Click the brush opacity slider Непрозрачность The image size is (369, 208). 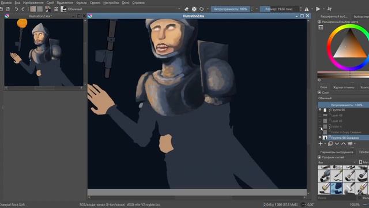230,9
